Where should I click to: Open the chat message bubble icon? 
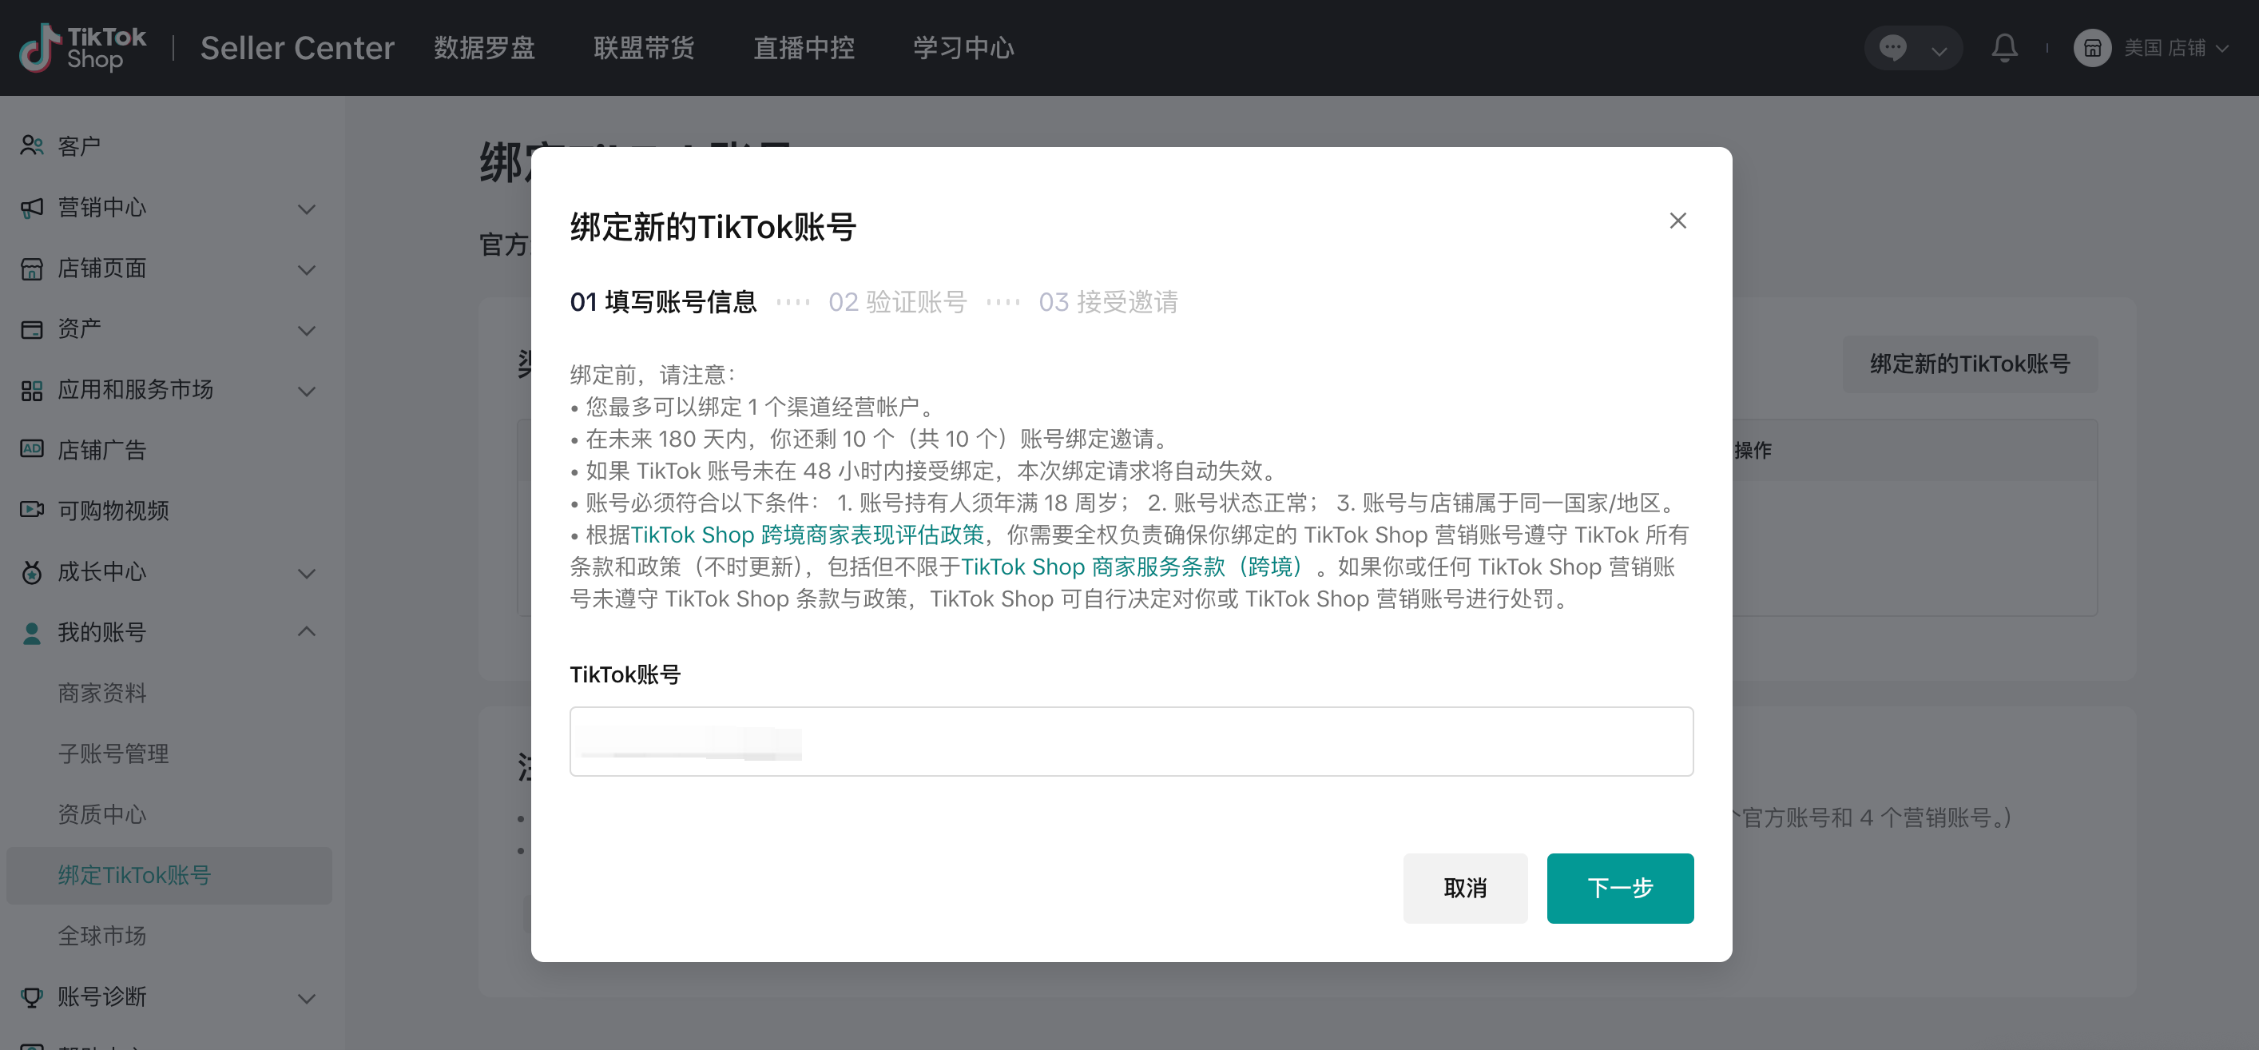1892,47
